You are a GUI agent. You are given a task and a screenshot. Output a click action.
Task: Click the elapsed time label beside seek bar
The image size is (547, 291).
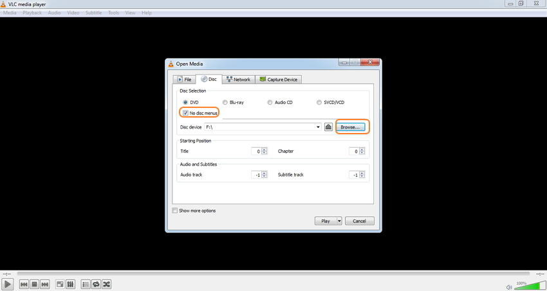point(6,274)
